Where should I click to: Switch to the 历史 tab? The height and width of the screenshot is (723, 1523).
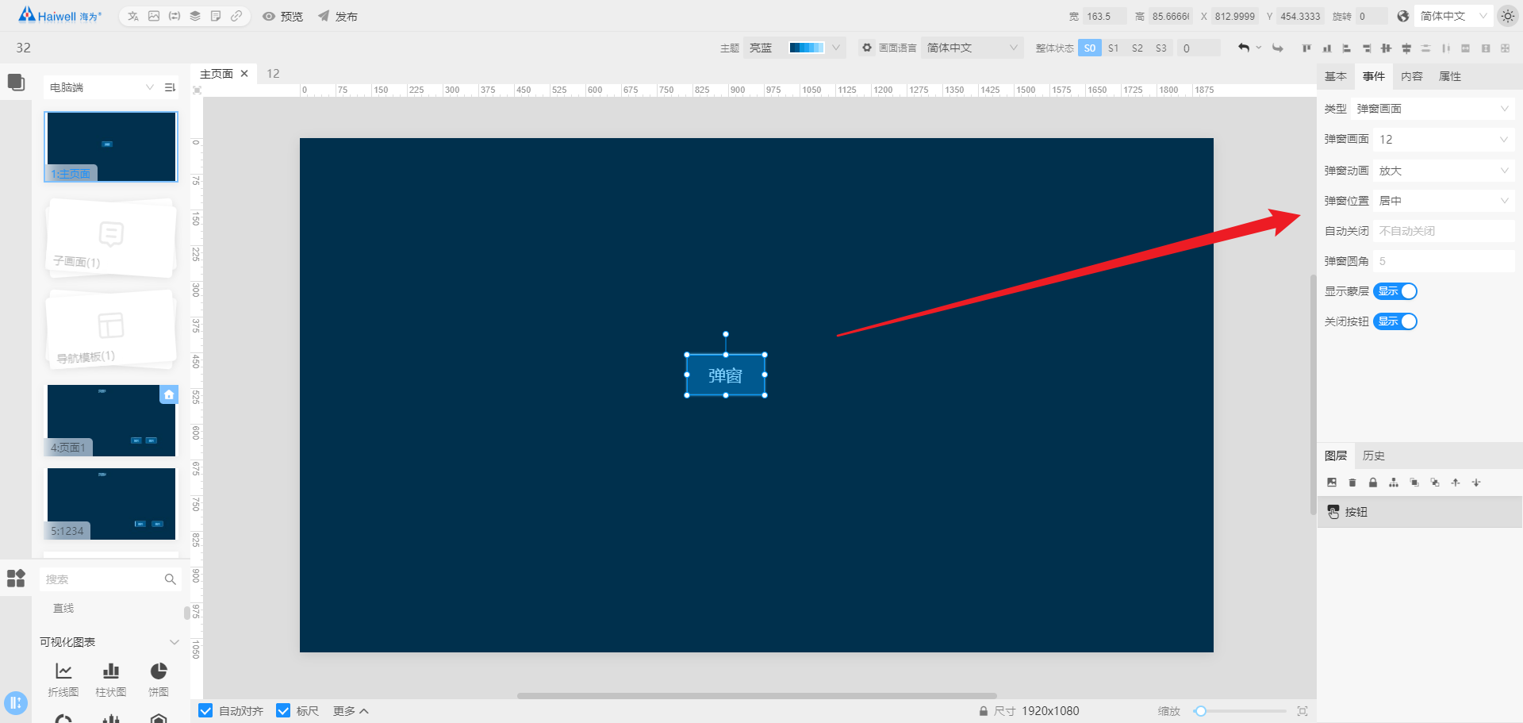[1374, 456]
